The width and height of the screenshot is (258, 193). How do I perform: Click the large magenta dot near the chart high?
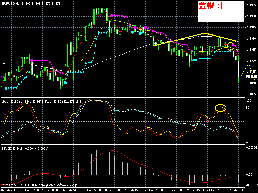(112, 15)
